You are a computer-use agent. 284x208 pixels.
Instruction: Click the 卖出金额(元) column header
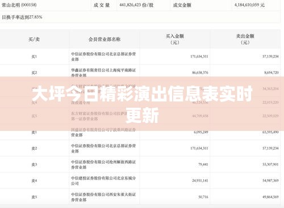(245, 39)
